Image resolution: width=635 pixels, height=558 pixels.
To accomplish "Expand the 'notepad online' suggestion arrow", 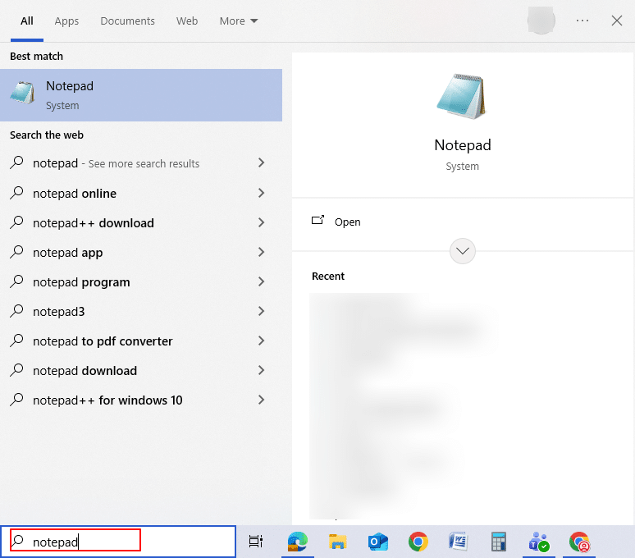I will (262, 193).
